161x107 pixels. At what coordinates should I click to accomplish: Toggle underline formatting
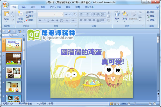(48, 20)
